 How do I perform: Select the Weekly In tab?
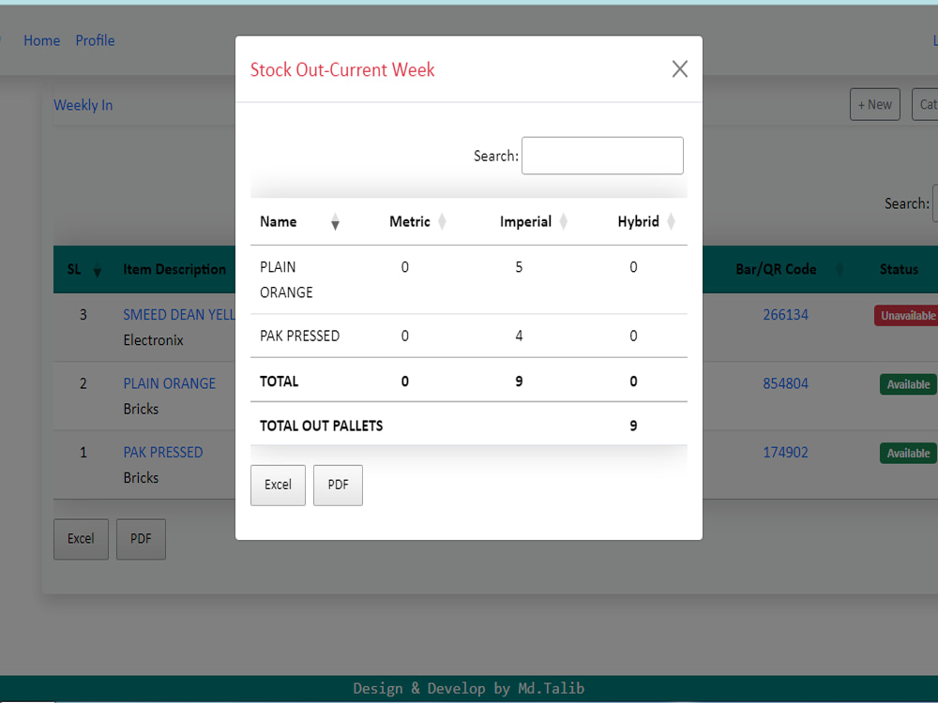tap(83, 105)
